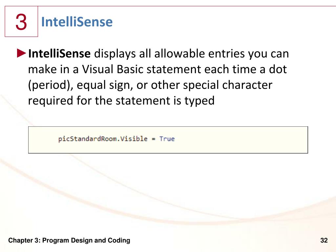
Task: Click the chapter number 3 box
Action: pyautogui.click(x=21, y=21)
